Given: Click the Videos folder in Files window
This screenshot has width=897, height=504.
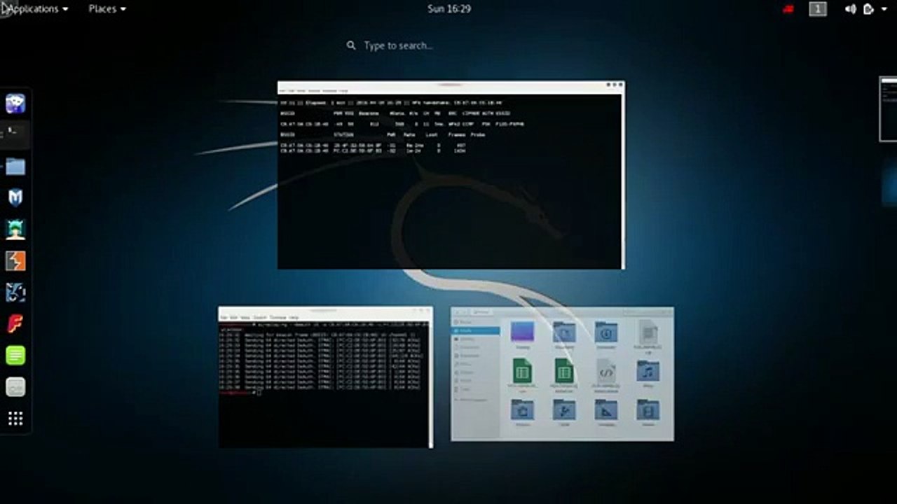Looking at the screenshot, I should 648,413.
